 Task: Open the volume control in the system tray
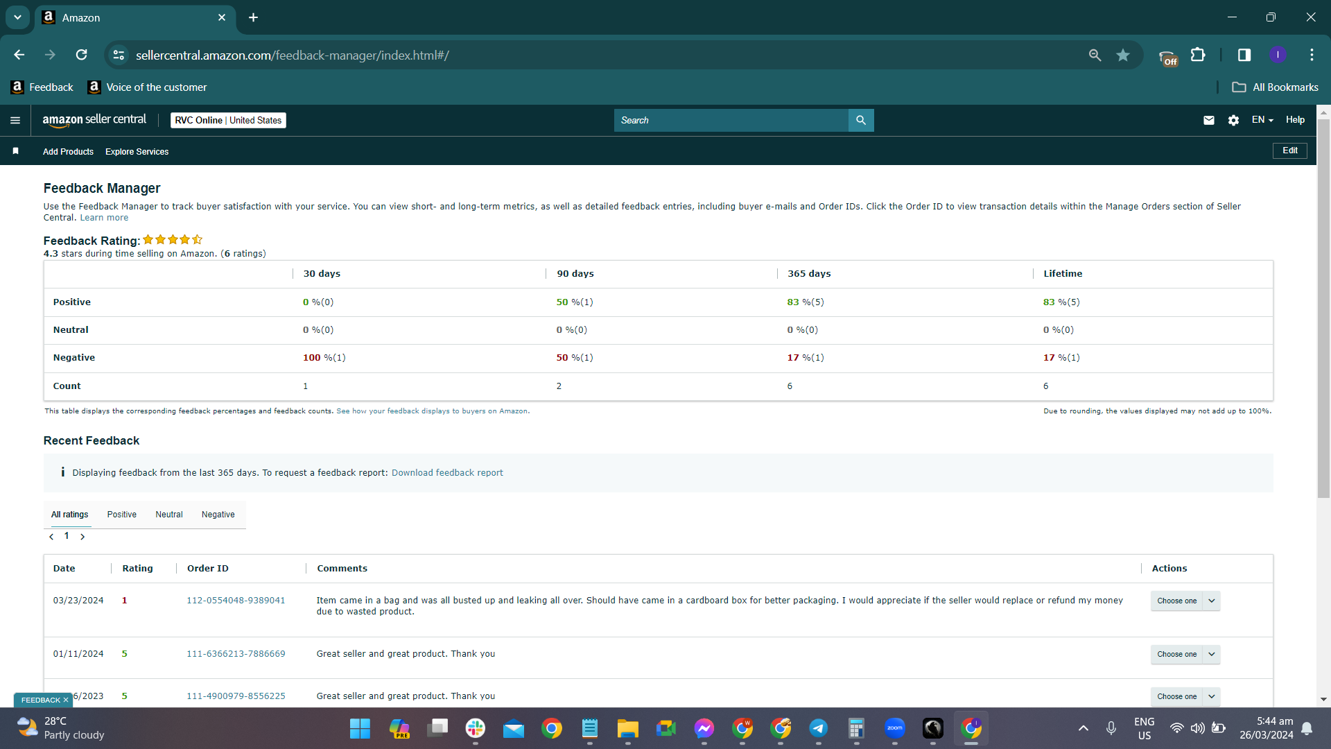point(1197,728)
